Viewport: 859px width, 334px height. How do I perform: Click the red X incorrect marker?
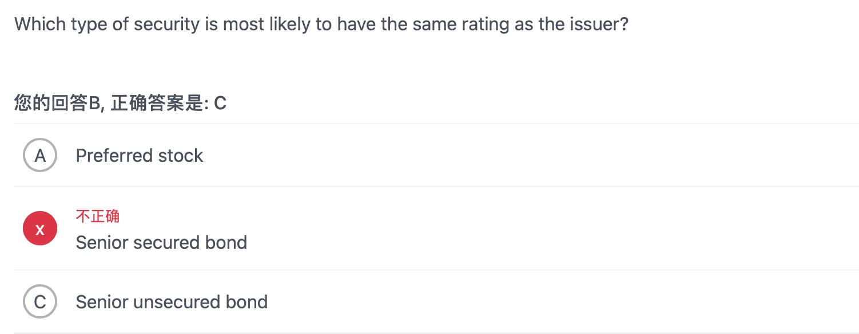(40, 229)
